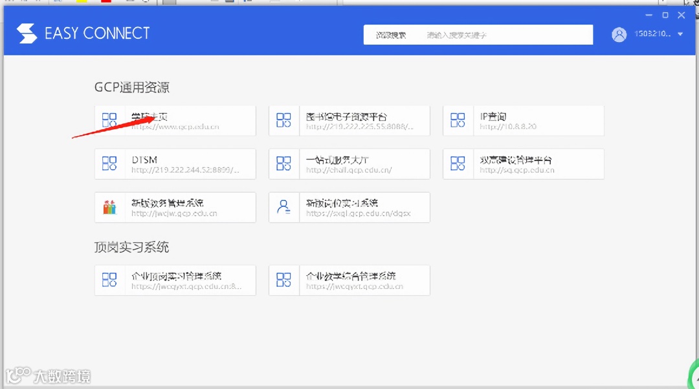
Task: Click the 顶岗实习系统 section heading
Action: 131,247
